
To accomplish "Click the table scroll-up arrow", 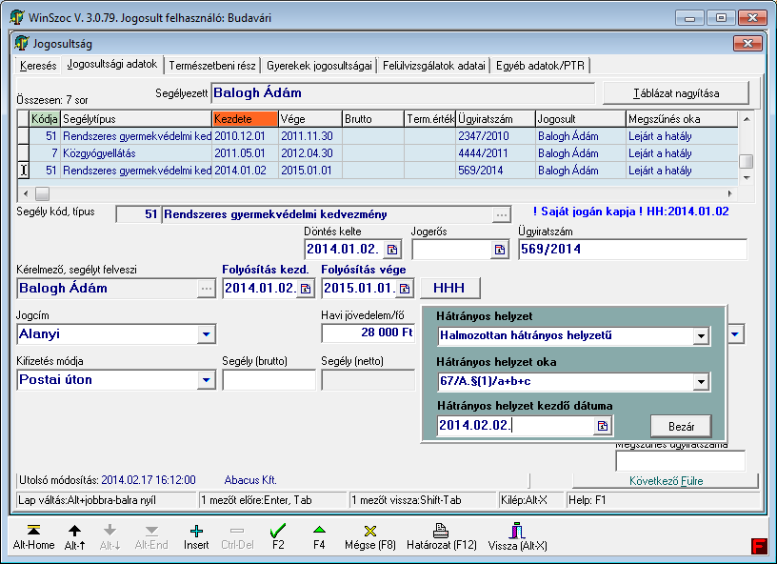I will pos(747,119).
